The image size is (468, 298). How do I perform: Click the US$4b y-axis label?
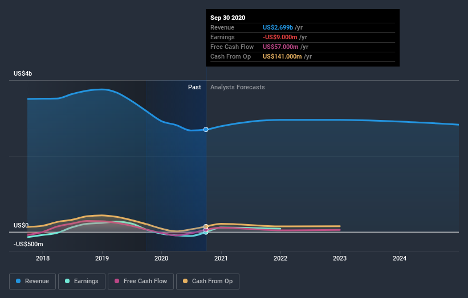pos(23,73)
